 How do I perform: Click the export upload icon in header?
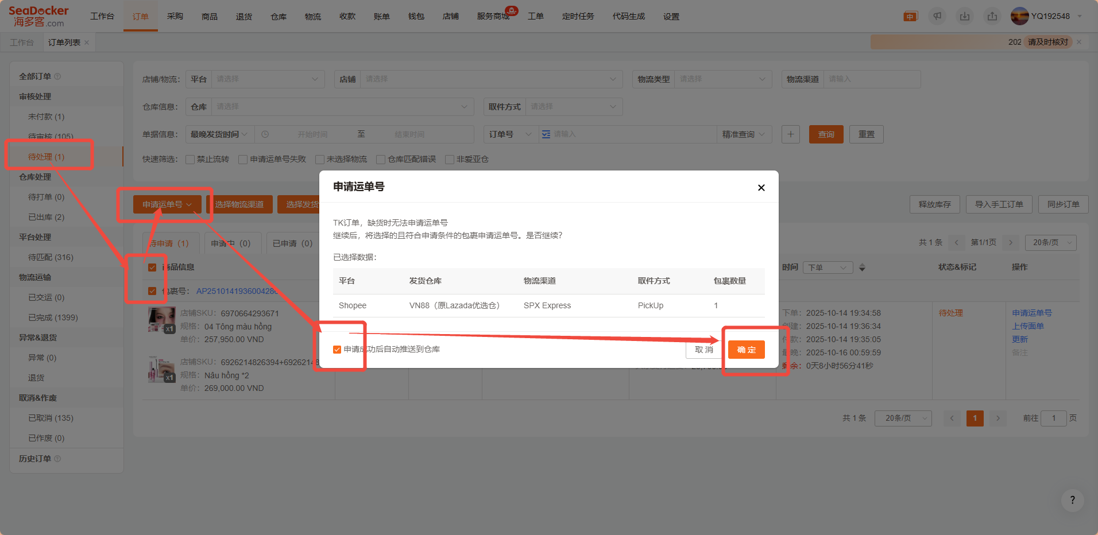[x=992, y=16]
